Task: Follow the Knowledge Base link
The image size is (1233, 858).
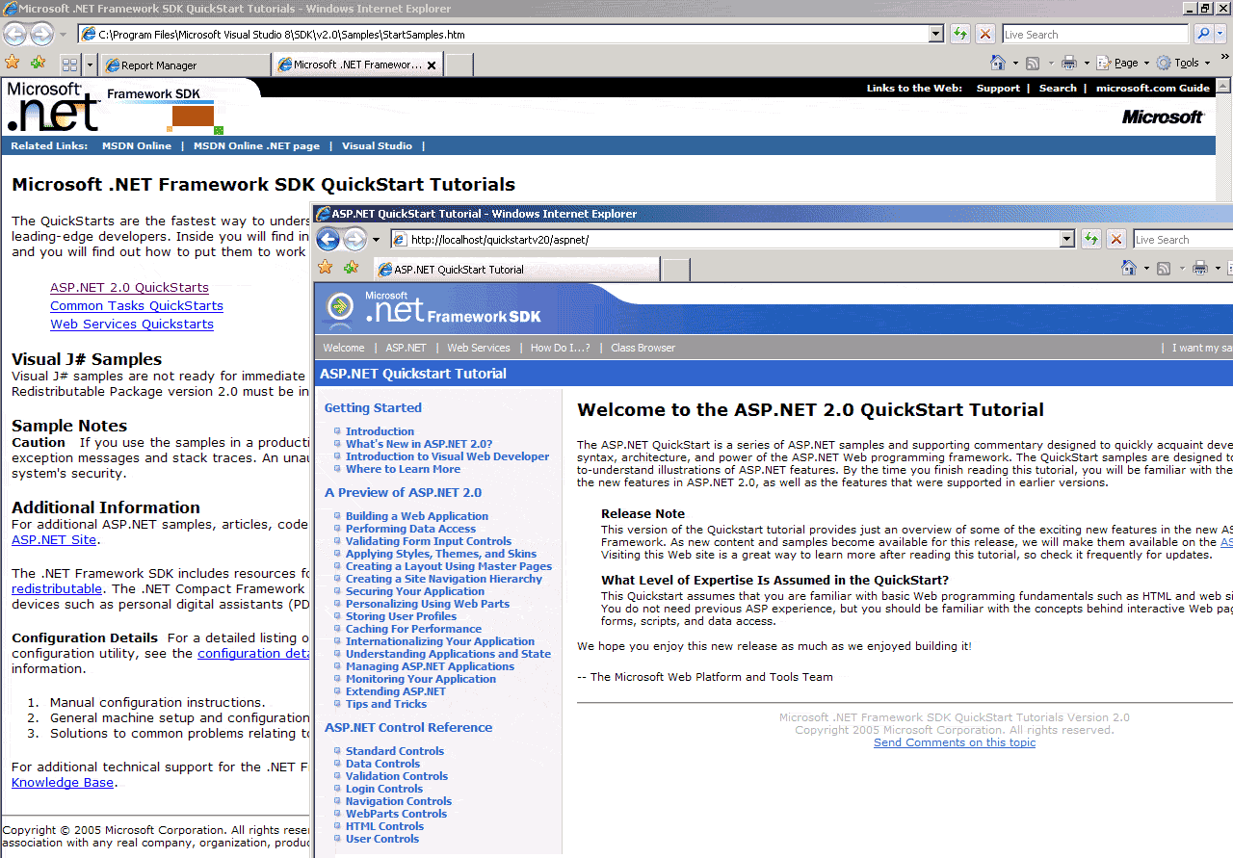Action: 63,783
